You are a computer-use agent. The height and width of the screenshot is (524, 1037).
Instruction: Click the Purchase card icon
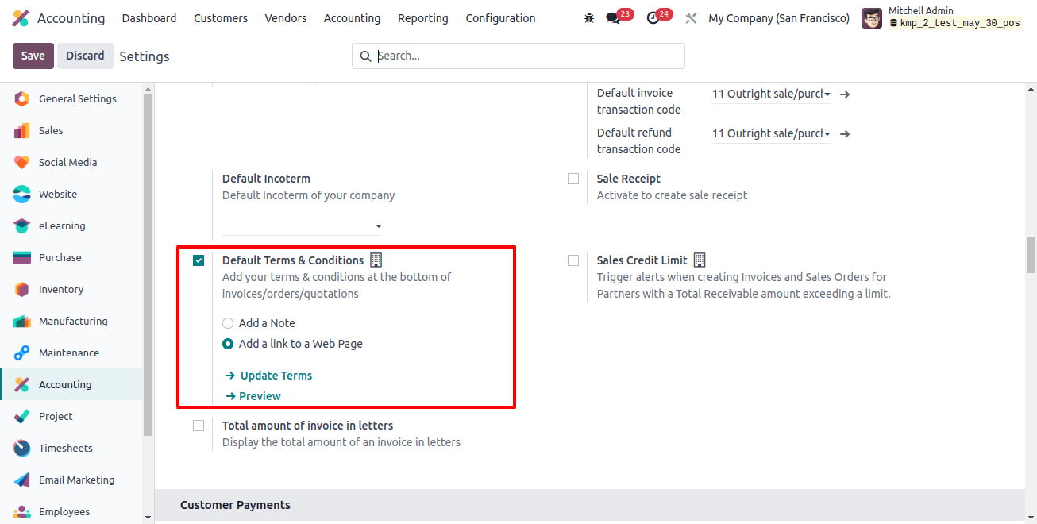click(x=22, y=258)
